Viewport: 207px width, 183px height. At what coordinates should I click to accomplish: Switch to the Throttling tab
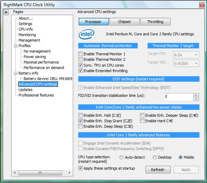coord(156,22)
